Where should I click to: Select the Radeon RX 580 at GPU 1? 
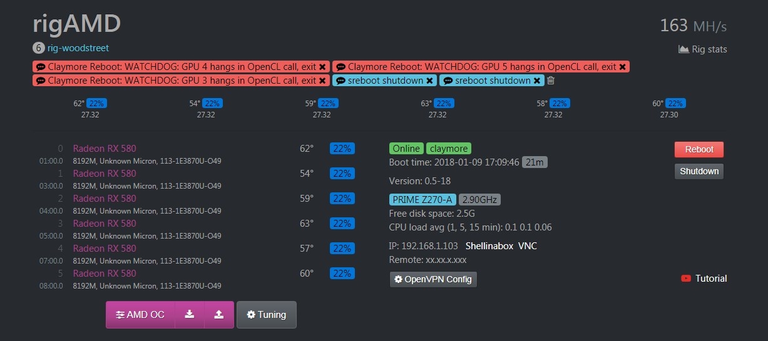tap(105, 174)
